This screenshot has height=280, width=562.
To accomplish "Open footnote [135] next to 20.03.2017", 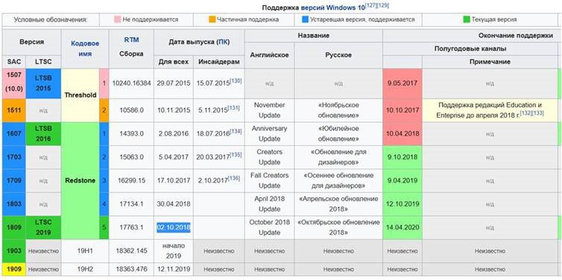I will tap(236, 155).
